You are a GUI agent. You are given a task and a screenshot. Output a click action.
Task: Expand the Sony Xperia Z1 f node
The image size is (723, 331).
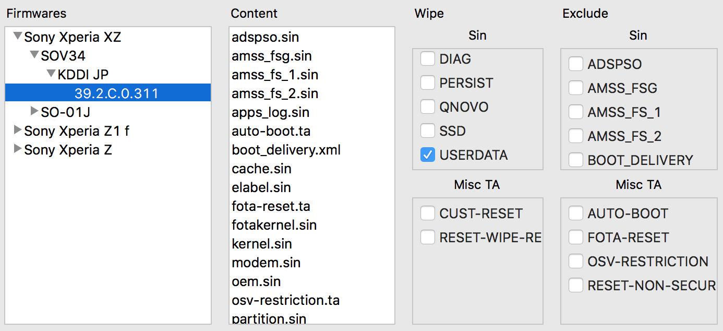click(18, 130)
